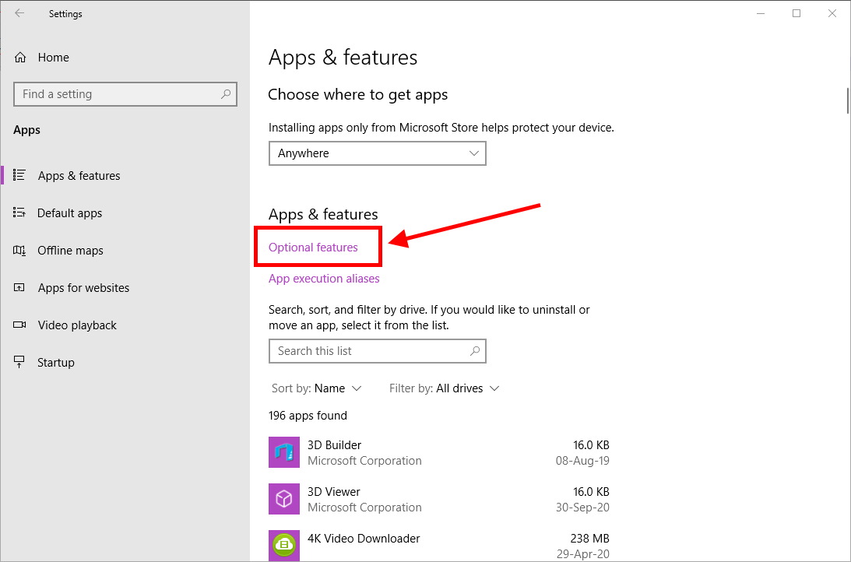The width and height of the screenshot is (851, 562).
Task: Expand the Anywhere app source dropdown
Action: click(x=377, y=153)
